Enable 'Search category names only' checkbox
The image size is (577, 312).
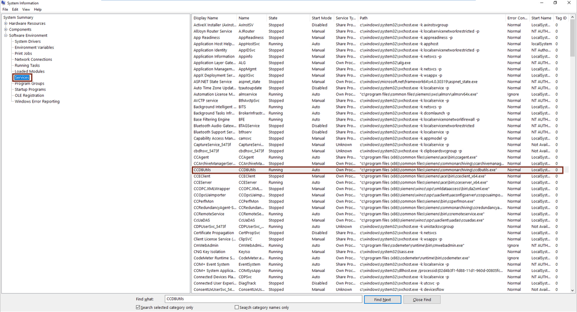coord(237,307)
